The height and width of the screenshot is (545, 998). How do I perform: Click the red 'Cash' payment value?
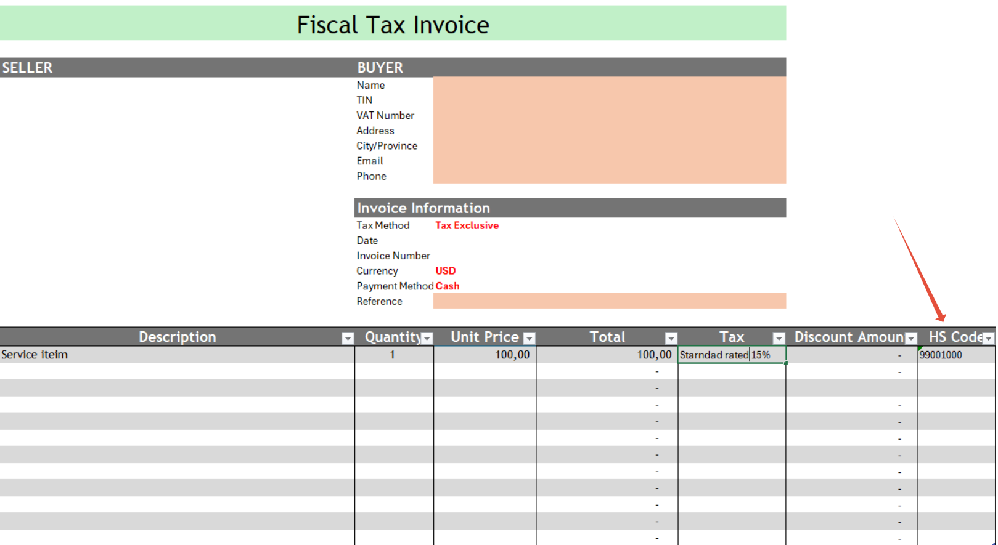coord(448,286)
